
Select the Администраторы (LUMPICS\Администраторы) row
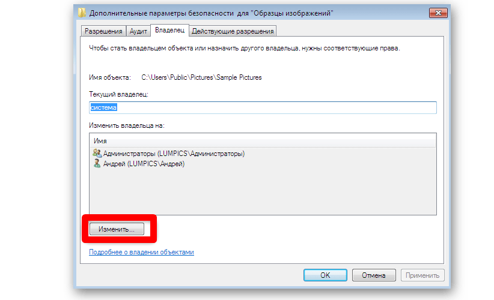coord(263,154)
